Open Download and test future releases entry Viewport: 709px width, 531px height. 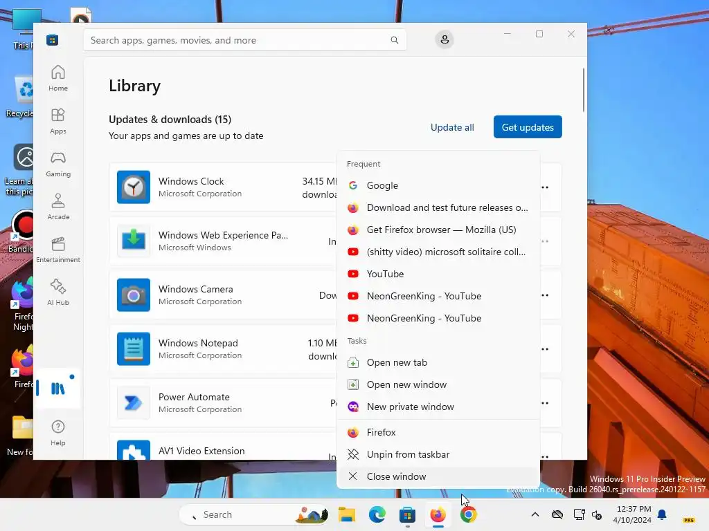click(438, 207)
